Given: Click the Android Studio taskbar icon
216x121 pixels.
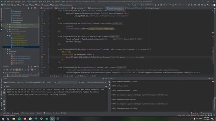Looking at the screenshot, I should coord(52,119).
